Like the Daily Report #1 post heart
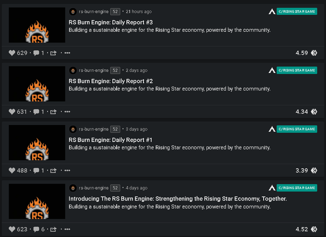Screen dimensions: 326x237 (12, 170)
